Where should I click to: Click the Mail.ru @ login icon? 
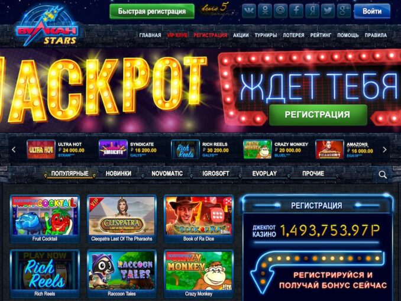pyautogui.click(x=280, y=11)
